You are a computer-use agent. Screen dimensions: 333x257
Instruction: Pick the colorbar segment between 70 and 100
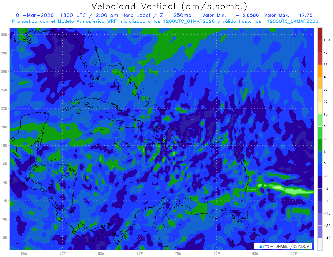point(320,46)
